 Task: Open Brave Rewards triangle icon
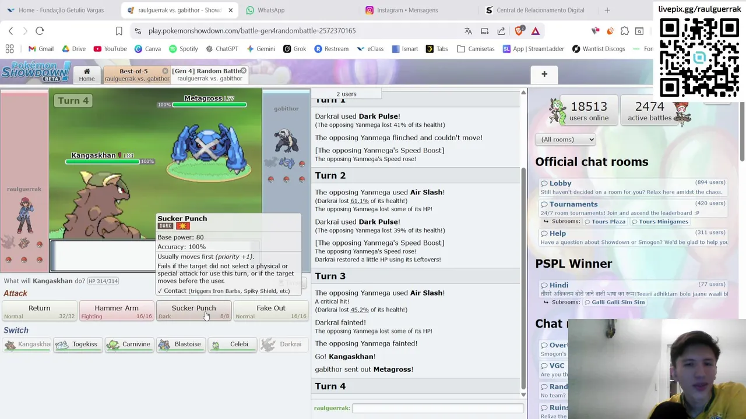coord(535,31)
